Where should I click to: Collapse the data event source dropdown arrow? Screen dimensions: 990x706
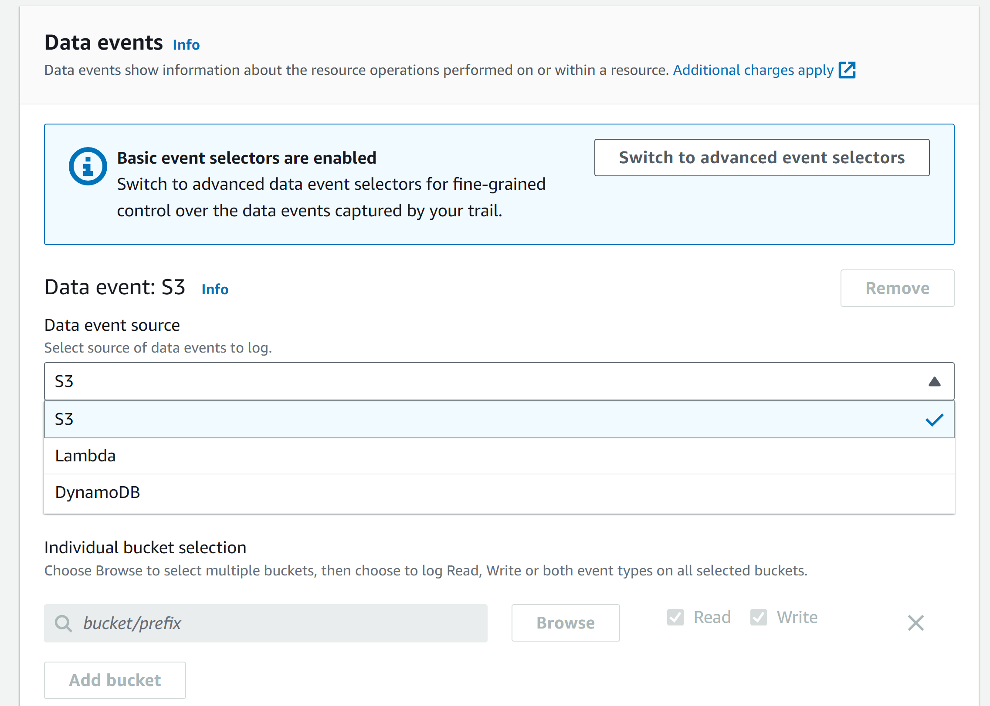[934, 382]
